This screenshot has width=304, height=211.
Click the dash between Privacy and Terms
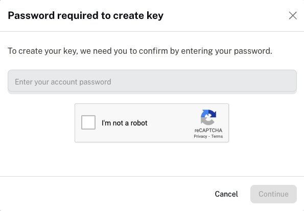209,137
